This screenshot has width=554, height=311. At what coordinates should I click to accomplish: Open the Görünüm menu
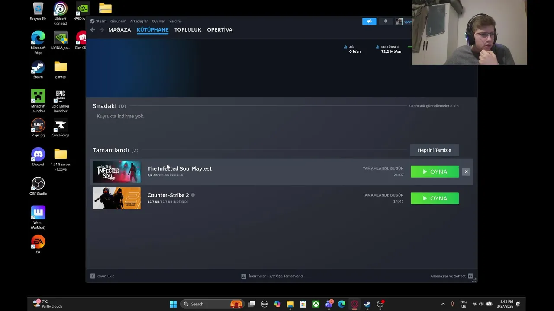pos(118,21)
